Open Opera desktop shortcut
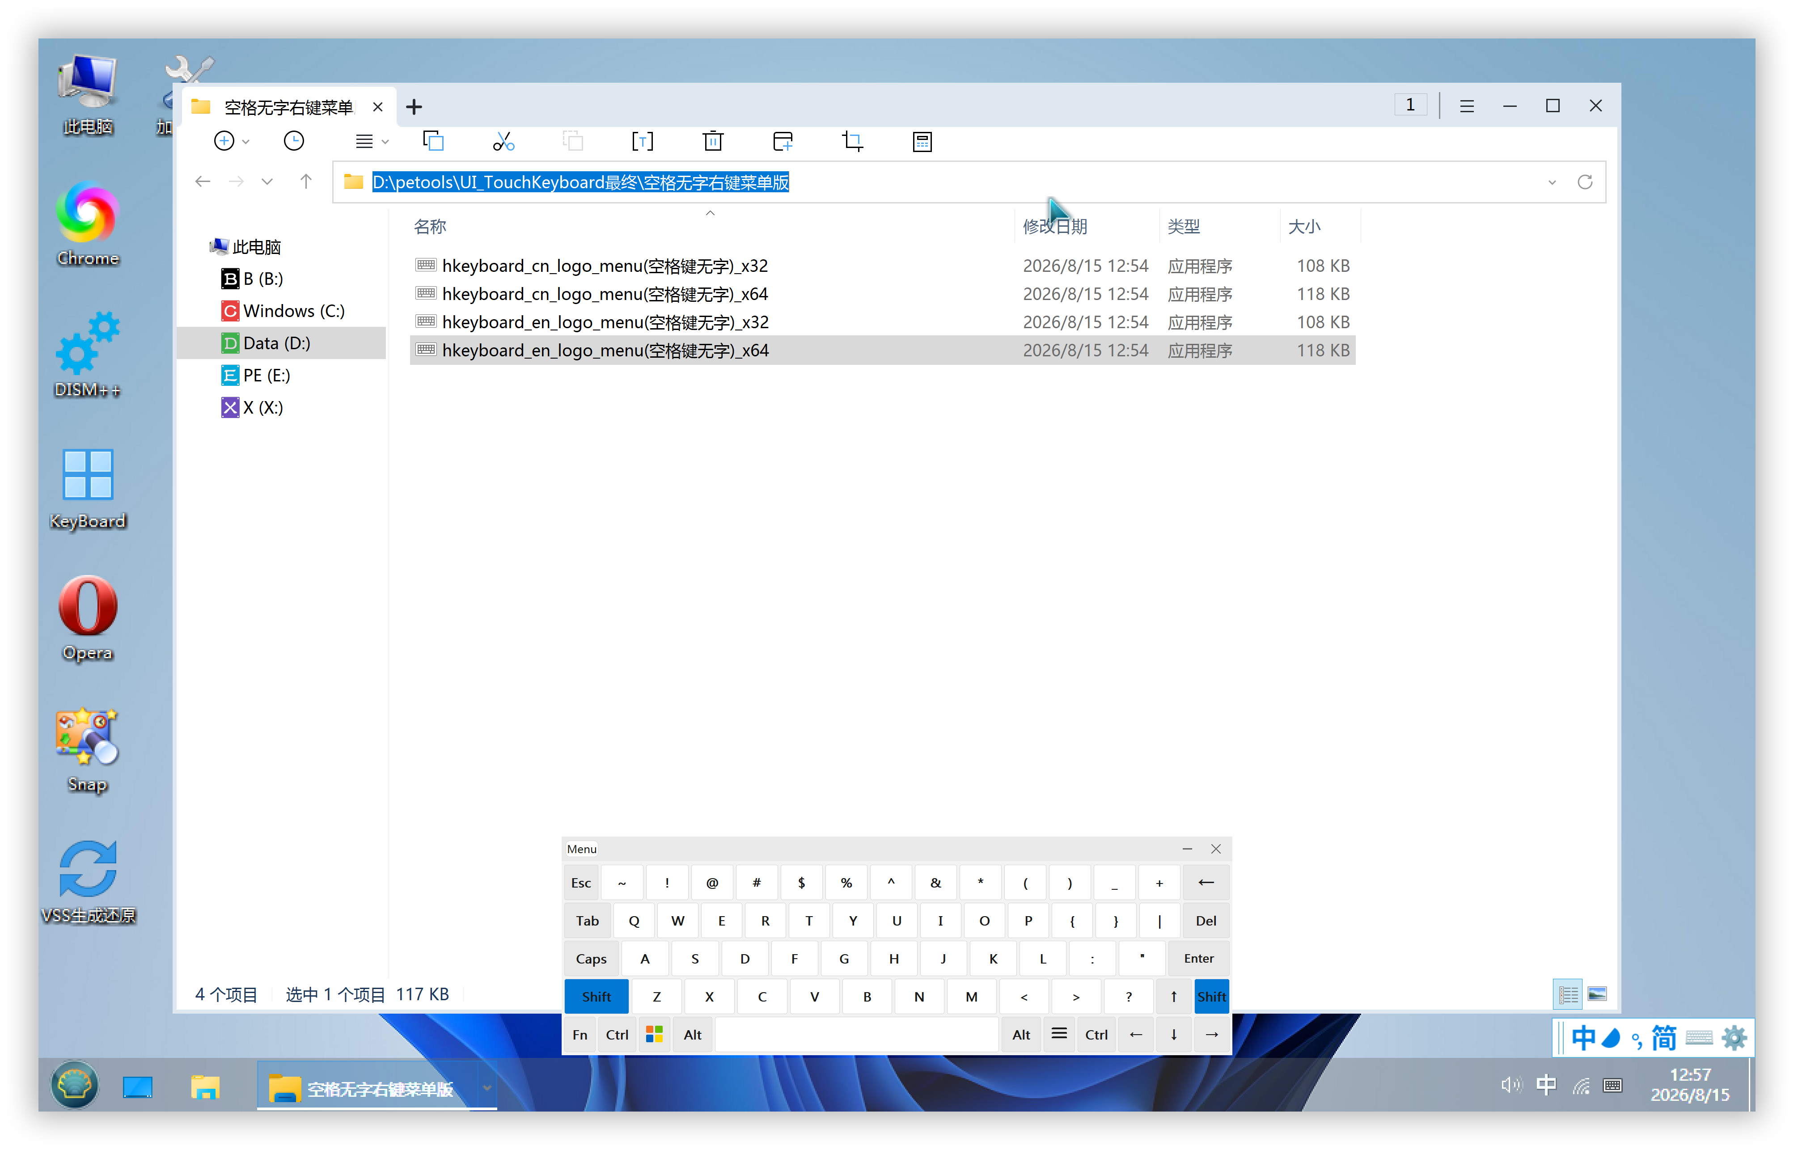Image resolution: width=1794 pixels, height=1150 pixels. click(x=87, y=619)
